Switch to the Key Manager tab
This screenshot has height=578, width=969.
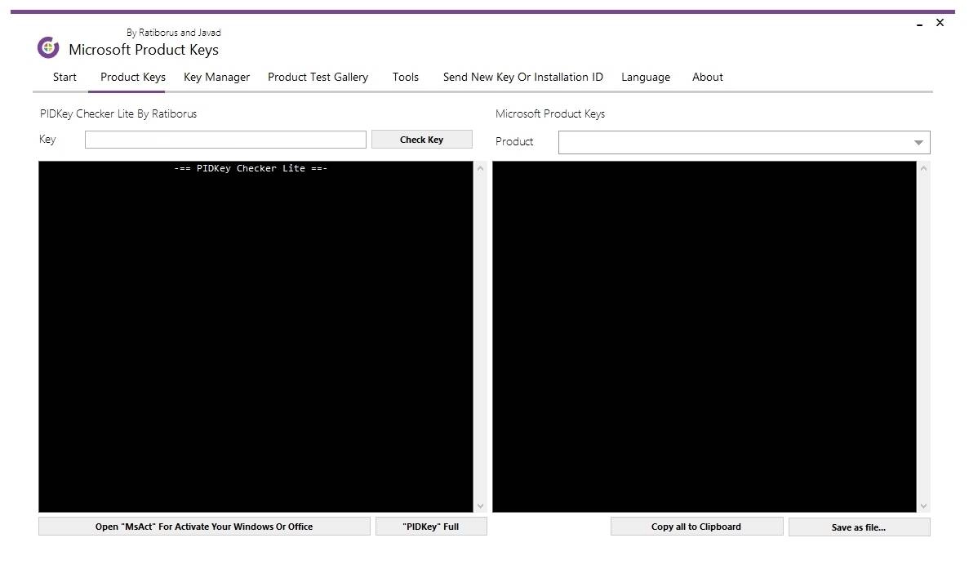point(217,78)
